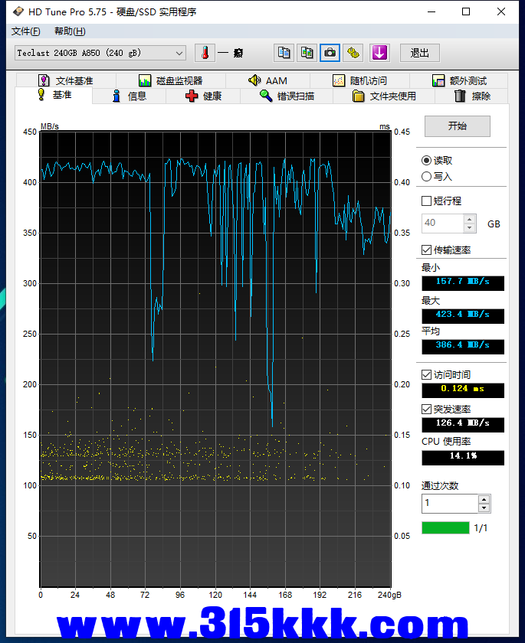The height and width of the screenshot is (643, 525).
Task: Decrease short stroke GB value
Action: pos(470,227)
